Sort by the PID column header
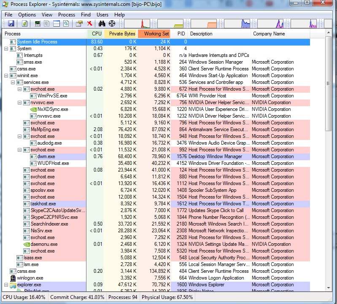This screenshot has height=304, width=337. click(x=179, y=34)
